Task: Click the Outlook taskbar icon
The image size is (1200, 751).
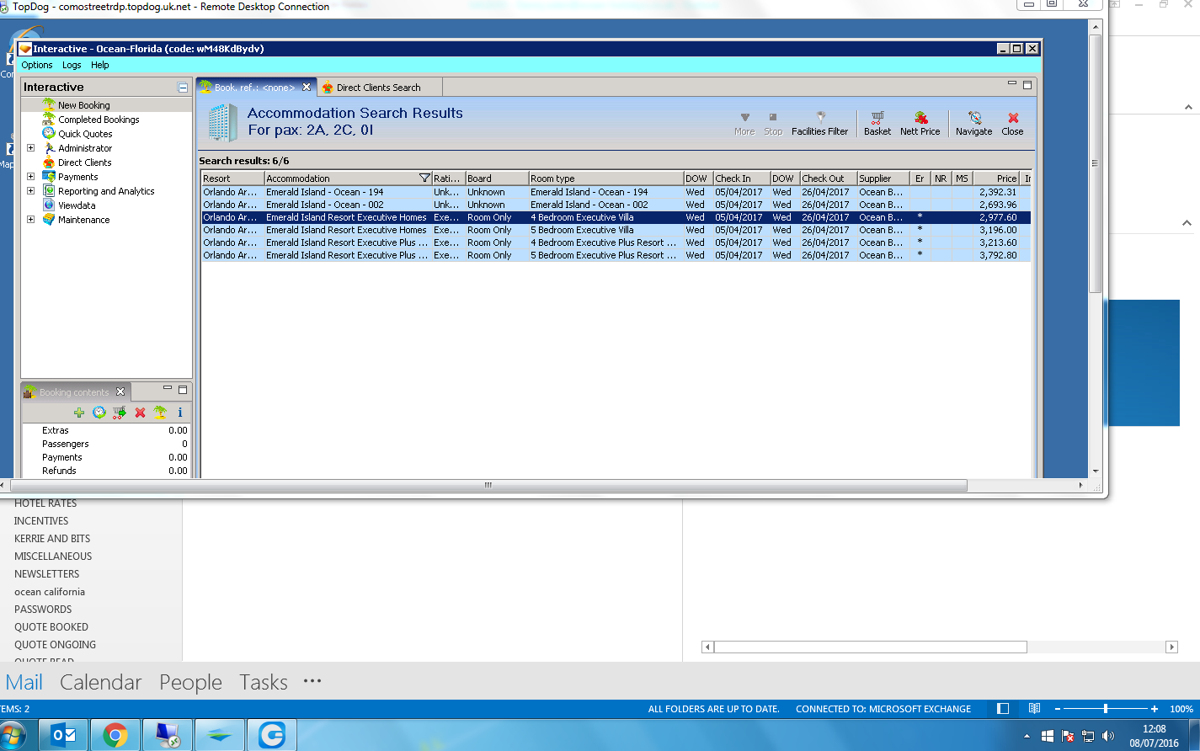Action: tap(64, 735)
